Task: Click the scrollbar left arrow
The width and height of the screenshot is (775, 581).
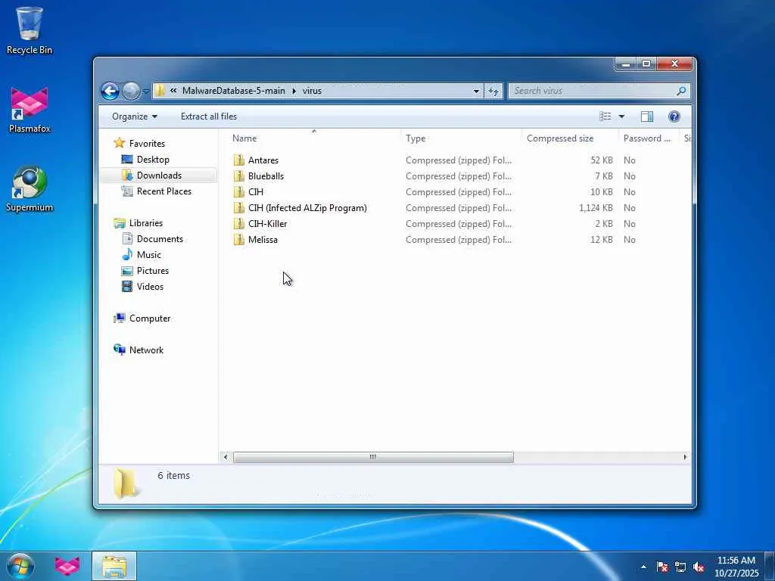Action: coord(226,457)
